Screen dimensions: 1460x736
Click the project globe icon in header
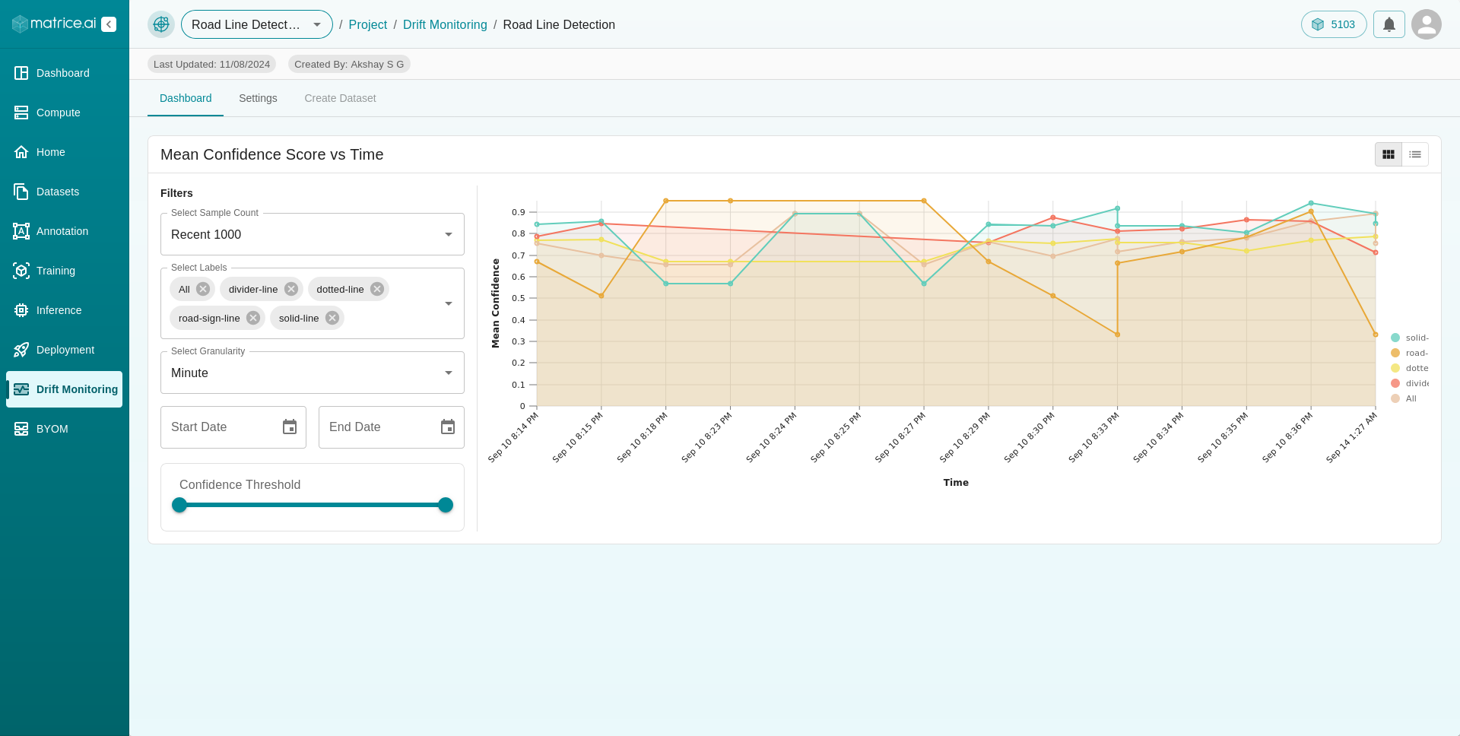click(161, 24)
